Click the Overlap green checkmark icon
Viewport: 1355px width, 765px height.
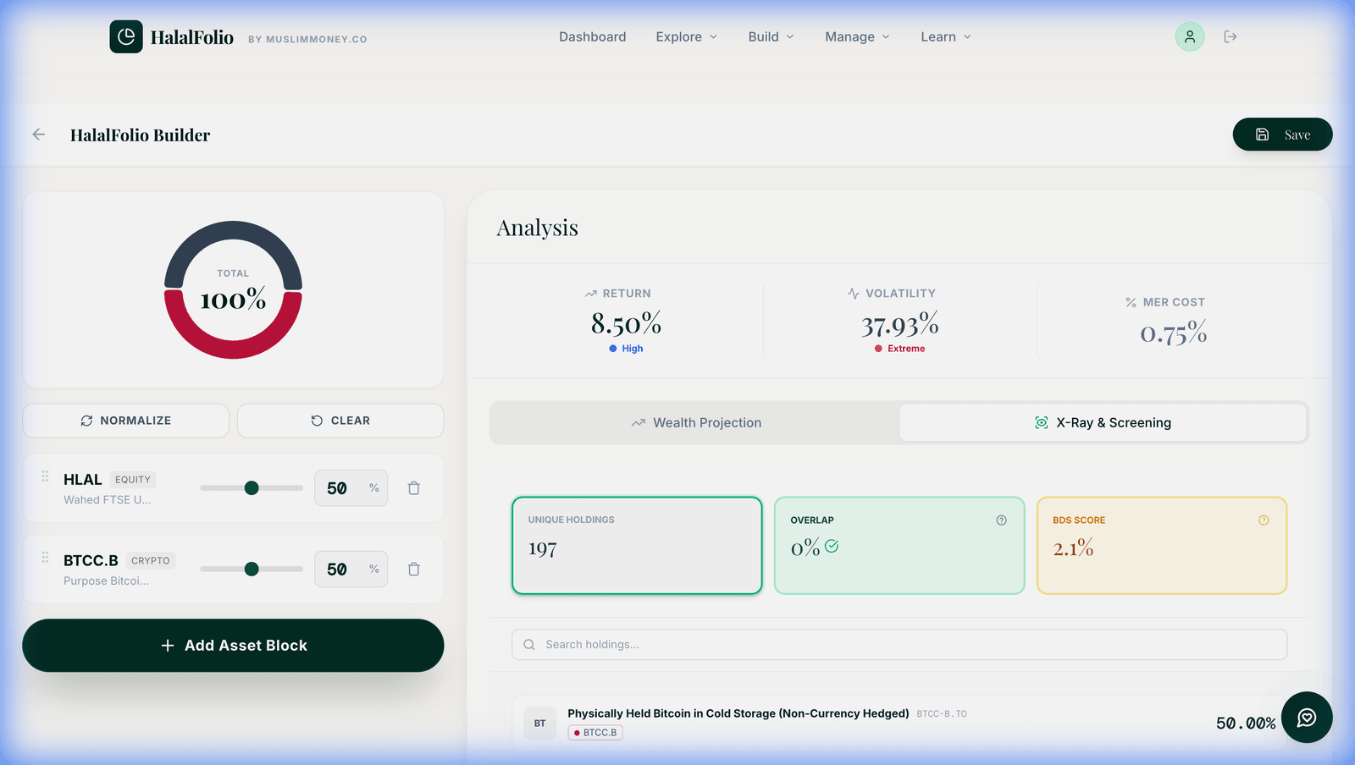pos(832,547)
